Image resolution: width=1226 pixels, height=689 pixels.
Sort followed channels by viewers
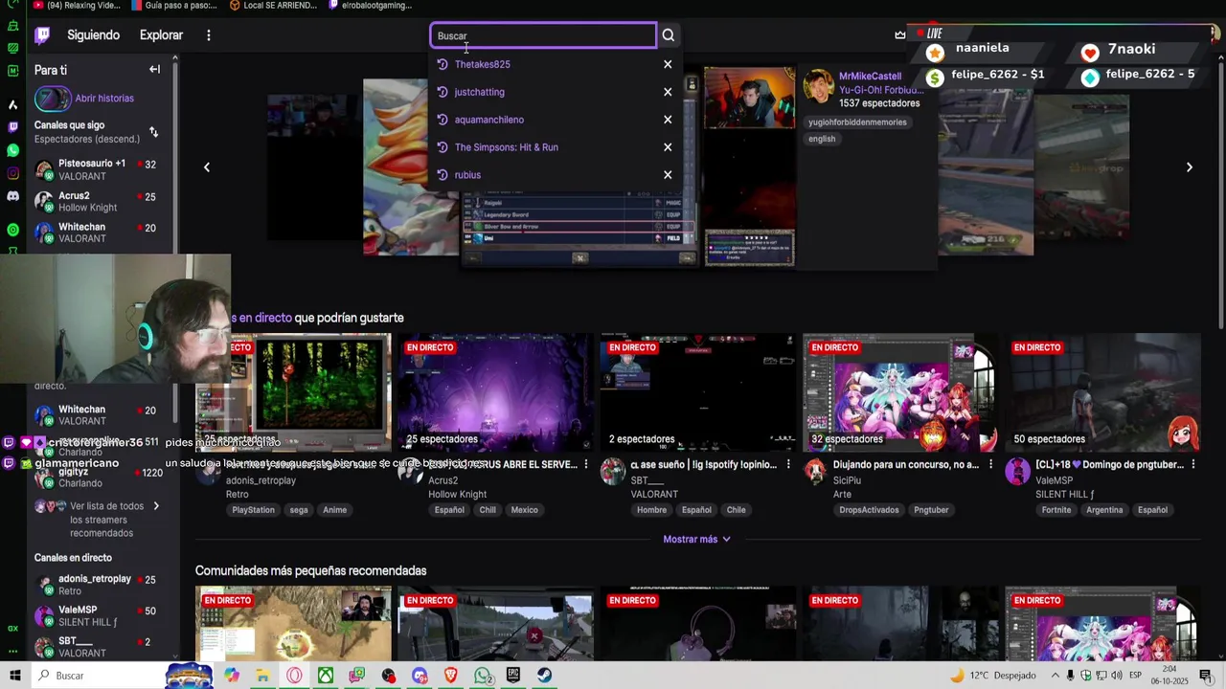(x=153, y=132)
